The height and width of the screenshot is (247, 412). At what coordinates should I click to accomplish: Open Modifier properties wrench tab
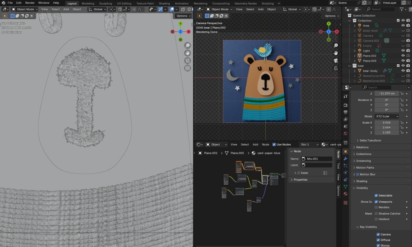(345, 158)
